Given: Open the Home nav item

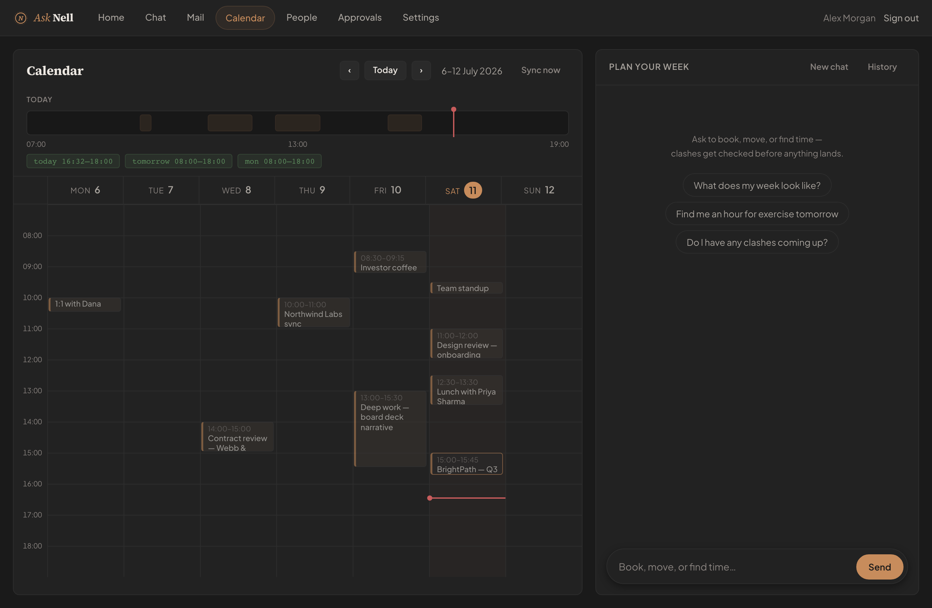Looking at the screenshot, I should click(111, 17).
